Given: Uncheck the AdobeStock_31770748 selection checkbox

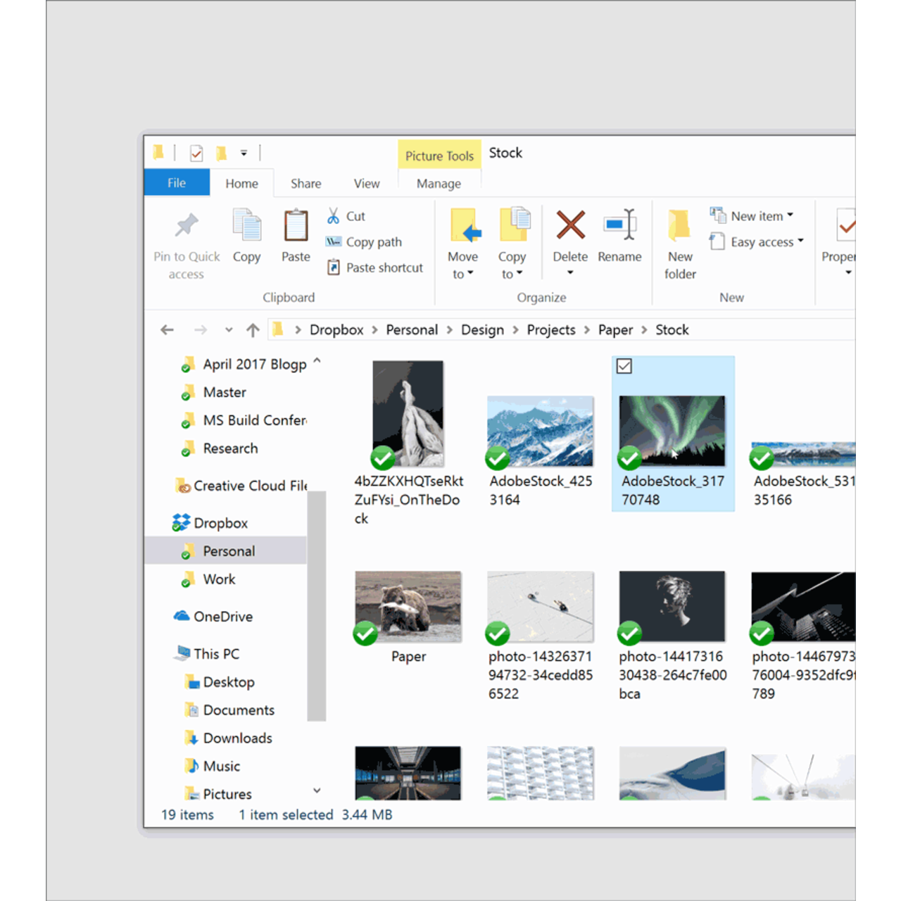Looking at the screenshot, I should coord(624,366).
